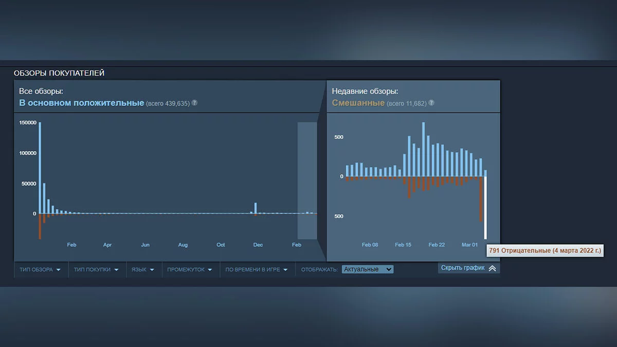
Task: Click largest red bar in all reviews graph
Action: tap(40, 226)
